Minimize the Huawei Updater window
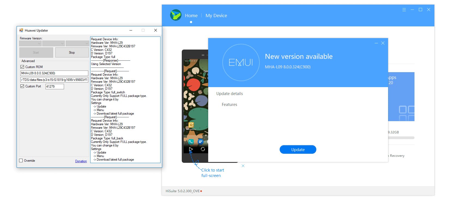Viewport: 451px width, 208px height. [x=131, y=30]
